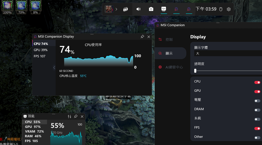Pin the MSI Companion Display widget
Viewport: 262px width, 145px height.
[x=142, y=37]
